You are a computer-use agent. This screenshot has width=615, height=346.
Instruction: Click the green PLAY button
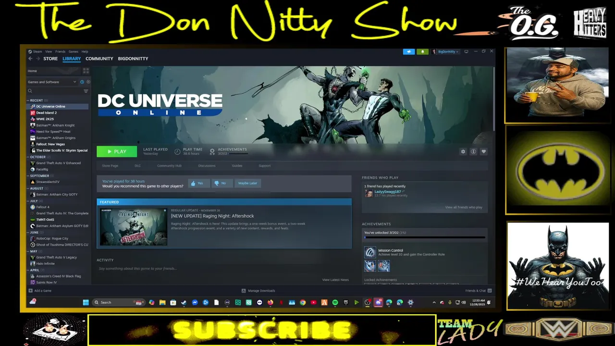pos(117,151)
